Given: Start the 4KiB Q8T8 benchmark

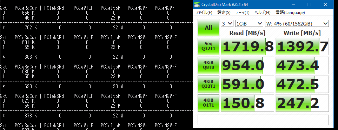Looking at the screenshot, I should pyautogui.click(x=208, y=65).
